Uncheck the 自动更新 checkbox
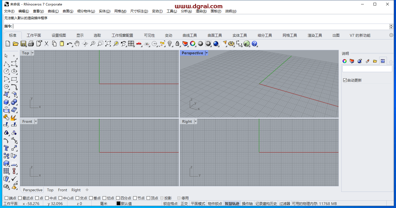The image size is (396, 208). click(345, 80)
